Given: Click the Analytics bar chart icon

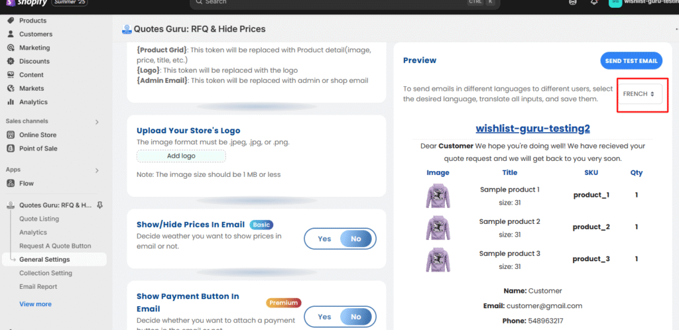Looking at the screenshot, I should [11, 102].
